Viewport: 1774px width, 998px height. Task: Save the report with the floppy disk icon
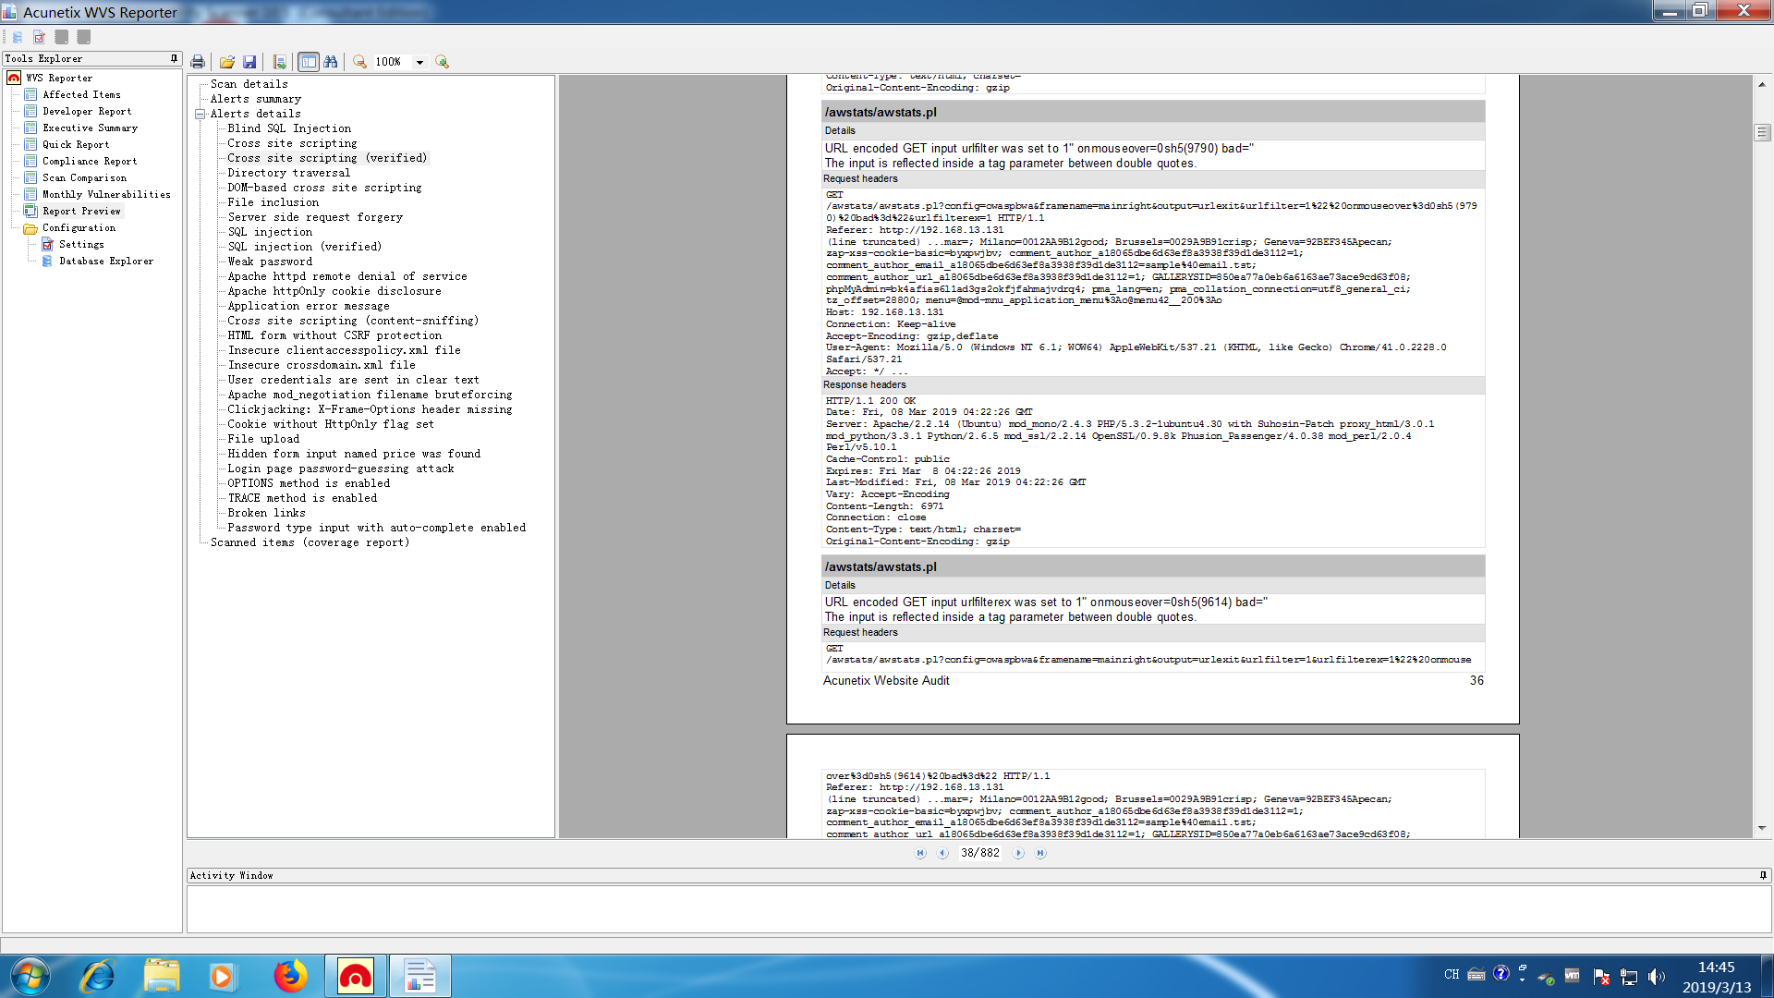pyautogui.click(x=249, y=62)
